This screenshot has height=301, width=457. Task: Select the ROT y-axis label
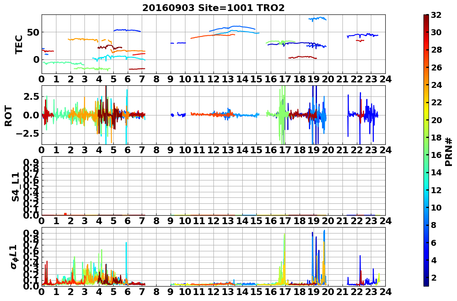click(x=8, y=115)
